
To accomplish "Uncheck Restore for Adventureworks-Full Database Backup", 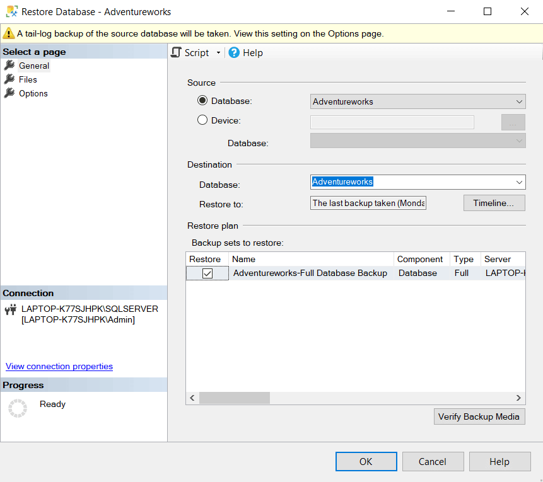I will (207, 273).
